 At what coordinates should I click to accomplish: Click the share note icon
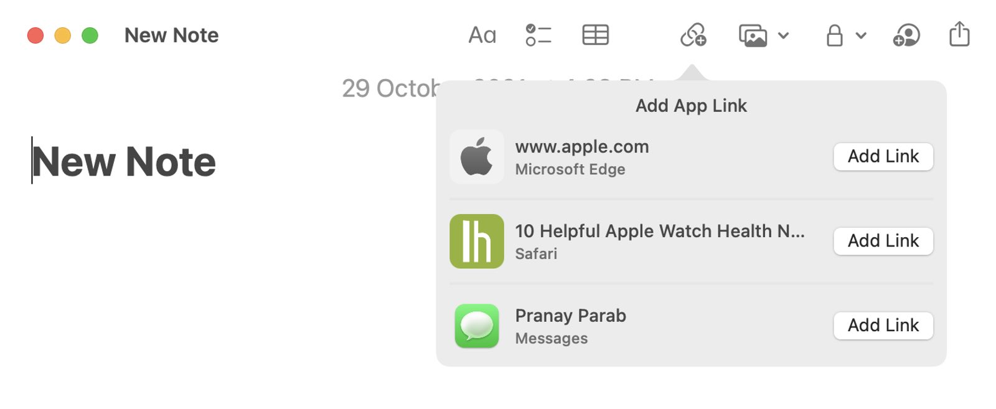[x=959, y=34]
